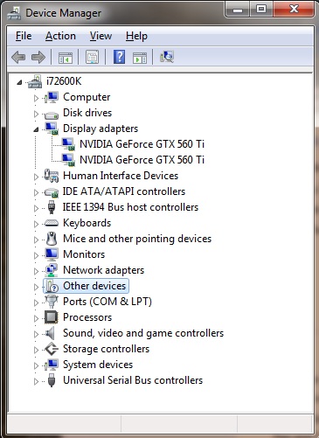Select the first NVIDIA GeForce GTX 560 Ti label
The height and width of the screenshot is (438, 319).
[x=142, y=144]
